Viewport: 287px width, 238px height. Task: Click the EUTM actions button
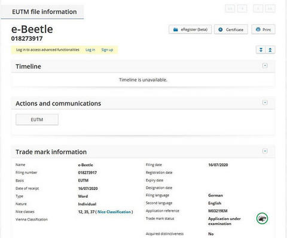37,119
